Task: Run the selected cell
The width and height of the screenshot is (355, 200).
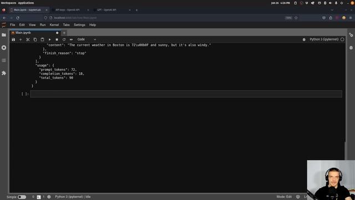Action: click(x=49, y=39)
